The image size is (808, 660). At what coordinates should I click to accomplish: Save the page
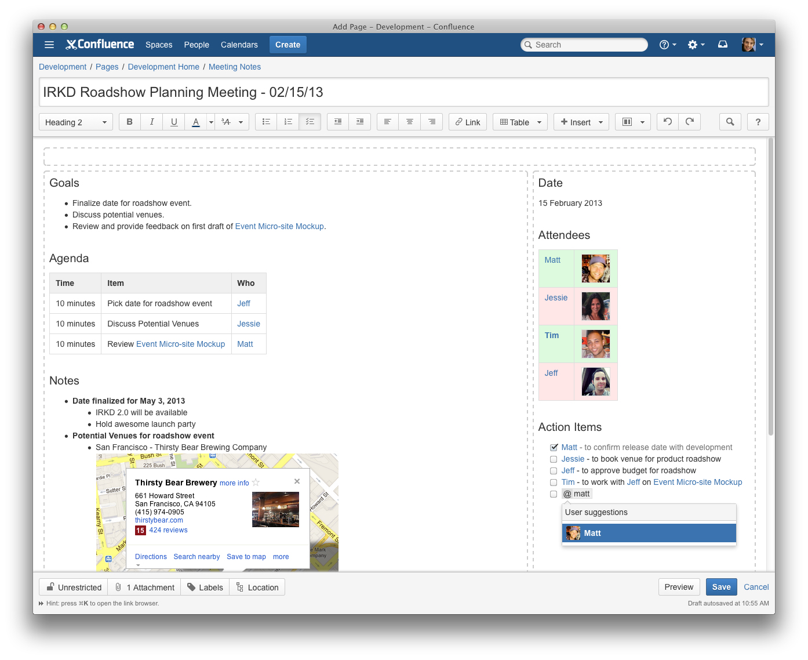[x=722, y=587]
